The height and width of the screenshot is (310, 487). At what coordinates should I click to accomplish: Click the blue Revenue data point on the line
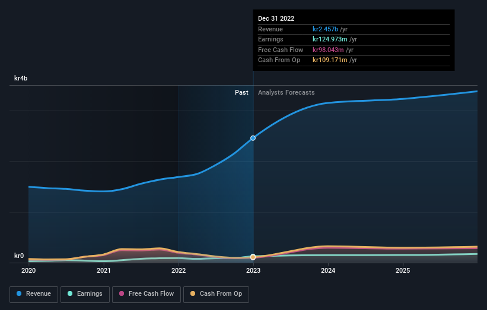253,138
